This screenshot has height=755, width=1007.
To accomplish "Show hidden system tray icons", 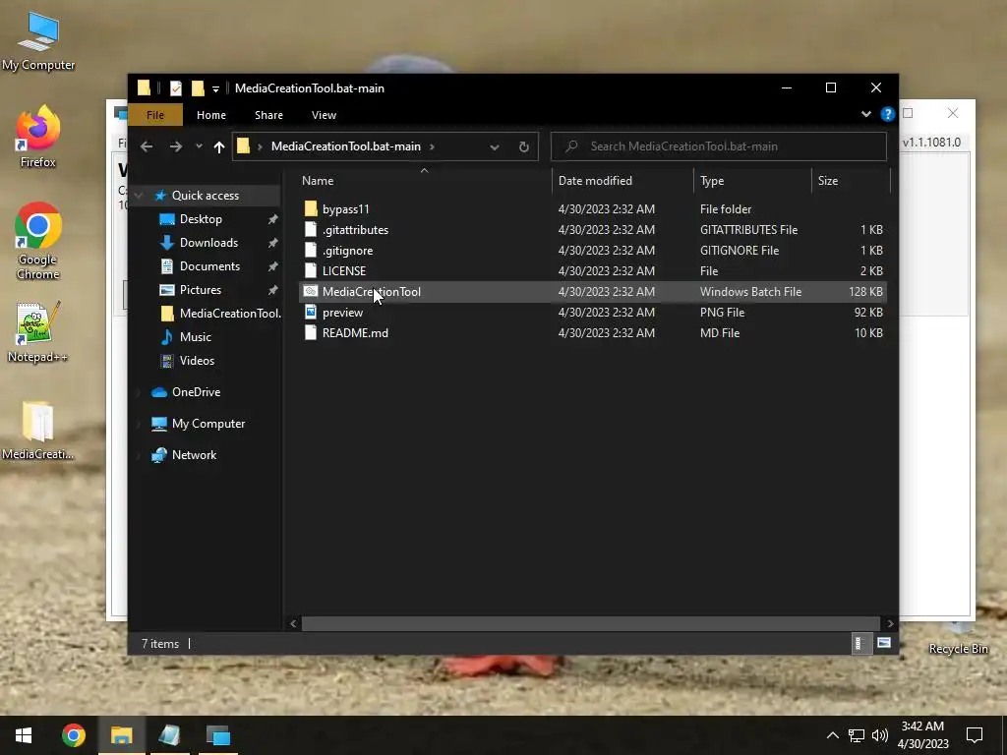I will point(832,735).
